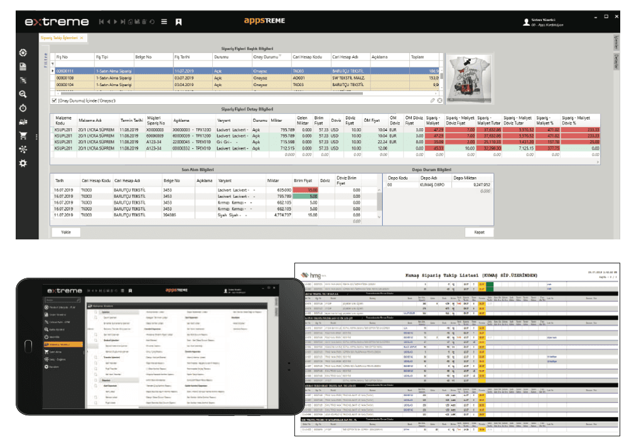Click the red 15.00 Birim Fiyat cell
Screen dimensions: 624x443
tap(305, 190)
